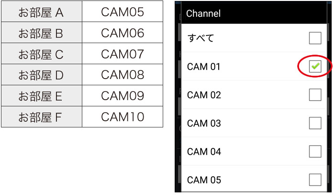Viewport: 335px width, 195px height.
Task: Click the CAM08 table cell
Action: click(x=123, y=74)
